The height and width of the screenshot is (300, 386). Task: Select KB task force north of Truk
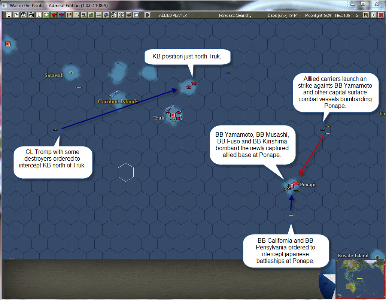191,85
